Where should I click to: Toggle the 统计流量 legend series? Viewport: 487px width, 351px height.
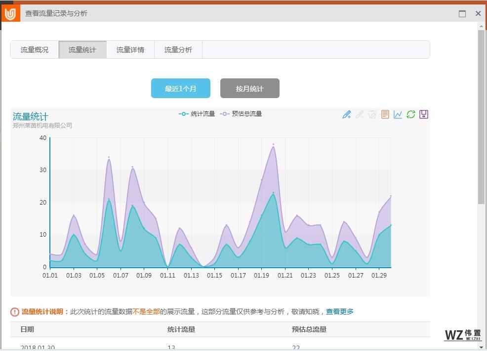(197, 114)
